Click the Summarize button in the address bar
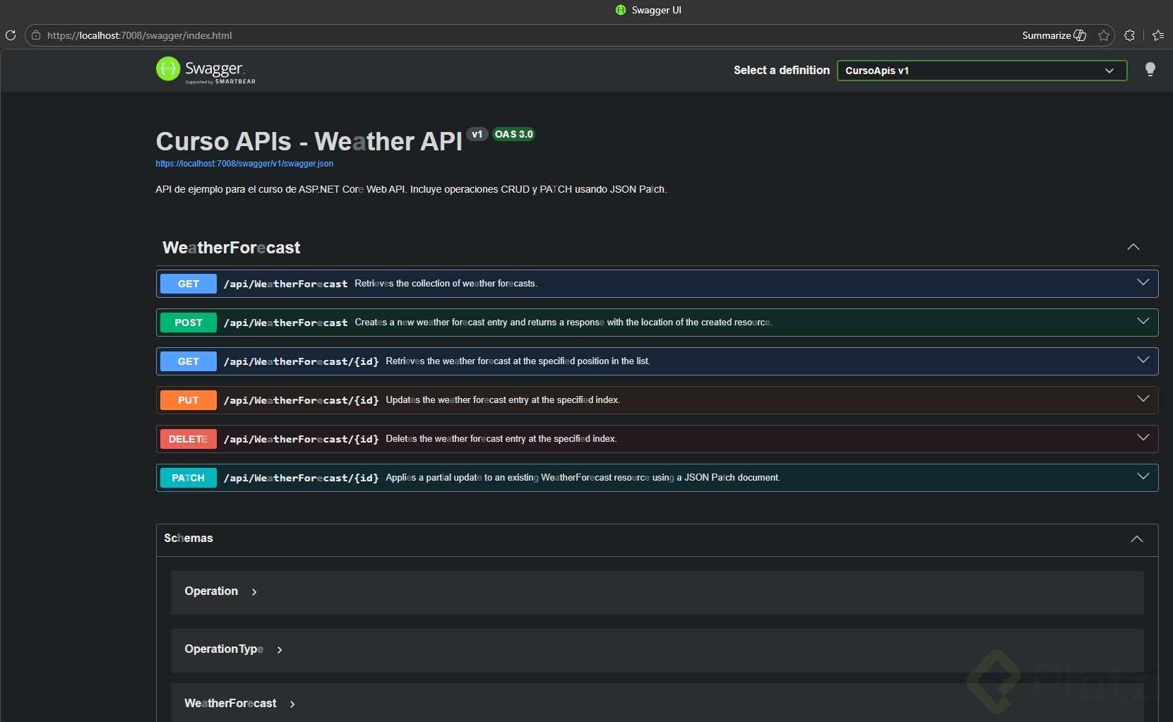 coord(1054,35)
